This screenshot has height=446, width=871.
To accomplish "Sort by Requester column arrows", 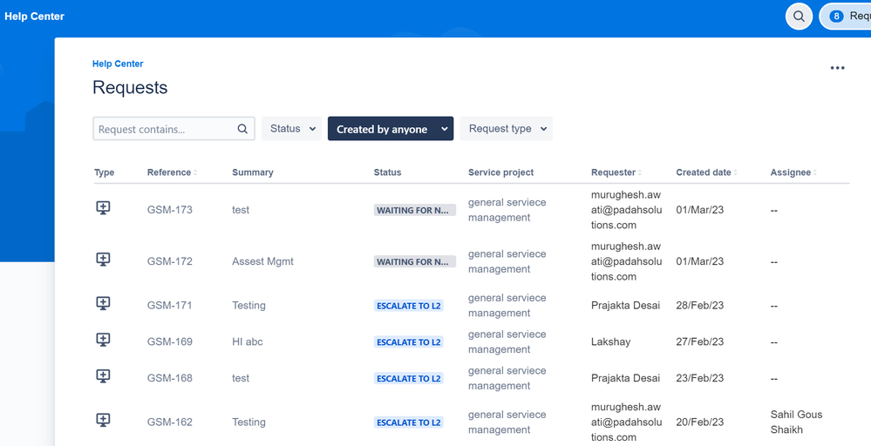I will coord(640,173).
